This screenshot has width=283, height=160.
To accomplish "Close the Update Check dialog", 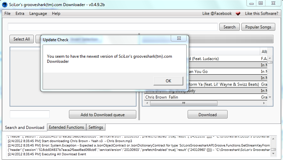I will pos(179,38).
